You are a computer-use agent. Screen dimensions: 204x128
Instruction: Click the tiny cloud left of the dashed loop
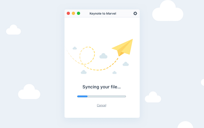[75, 48]
